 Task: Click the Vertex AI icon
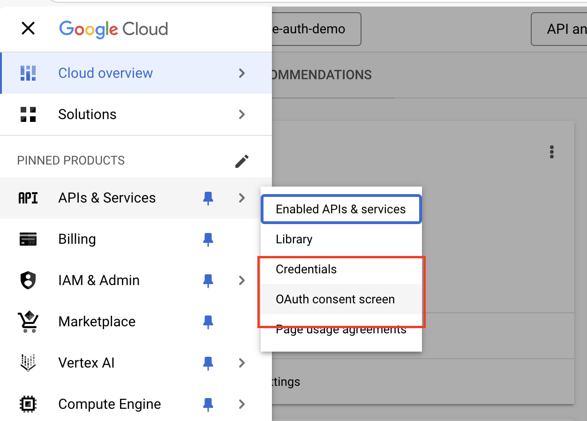(28, 363)
